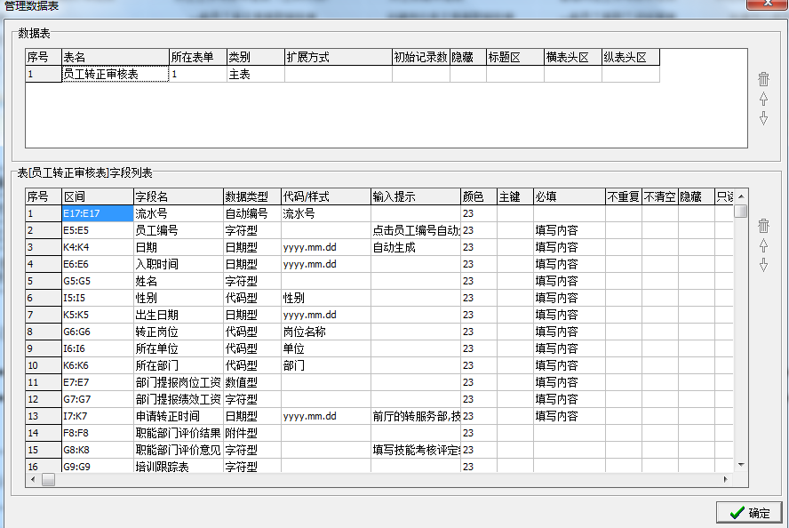Click the 主键 column header

pos(515,196)
